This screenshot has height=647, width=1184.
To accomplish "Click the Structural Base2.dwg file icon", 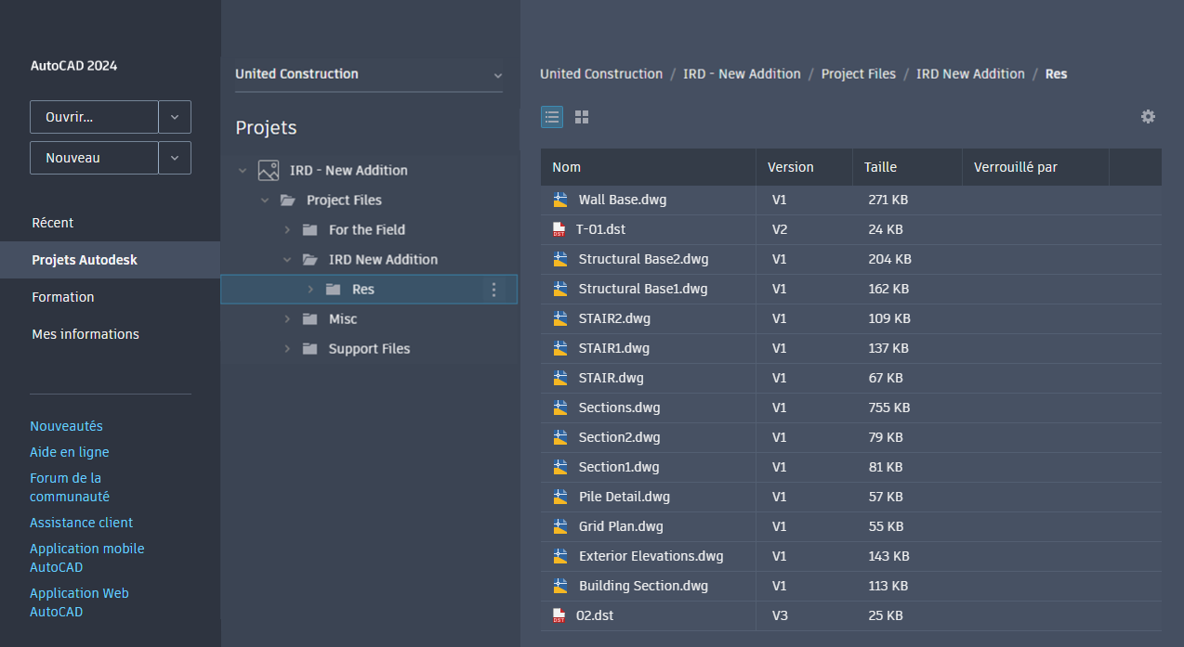I will (559, 259).
